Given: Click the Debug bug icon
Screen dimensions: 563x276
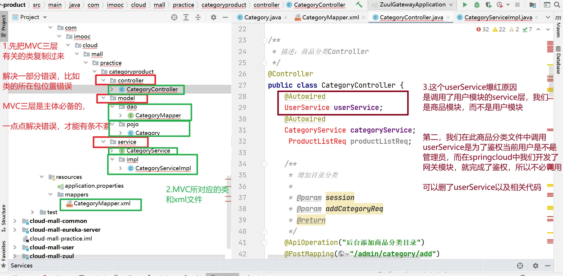Looking at the screenshot, I should tap(477, 5).
